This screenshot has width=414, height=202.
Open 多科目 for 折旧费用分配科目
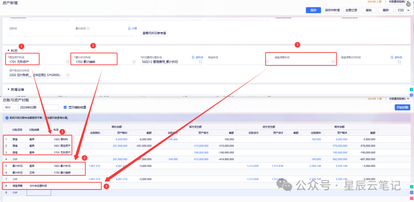pyautogui.click(x=197, y=57)
